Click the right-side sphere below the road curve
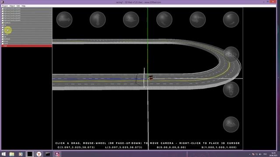Image resolution: width=280 pixels, height=157 pixels. [231, 89]
